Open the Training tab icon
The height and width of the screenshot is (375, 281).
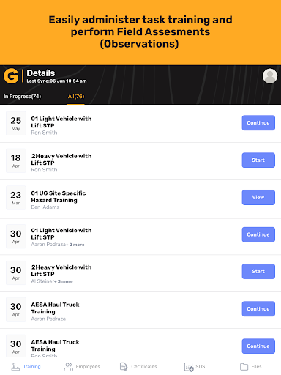pos(15,366)
